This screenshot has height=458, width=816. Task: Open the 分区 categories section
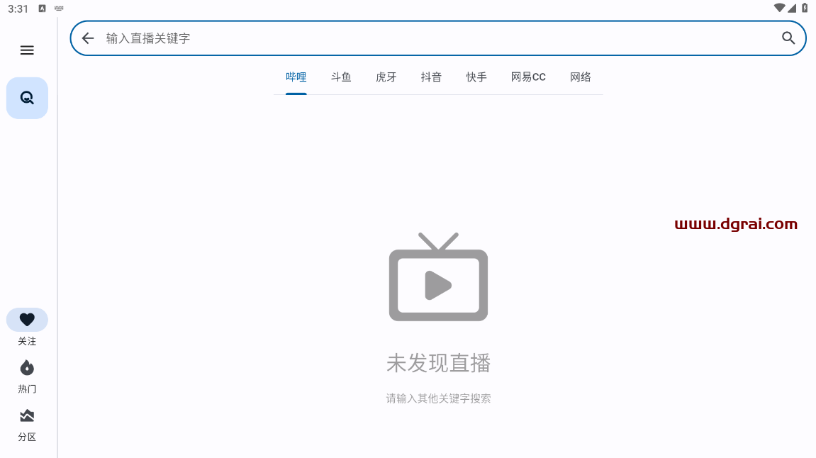coord(27,416)
